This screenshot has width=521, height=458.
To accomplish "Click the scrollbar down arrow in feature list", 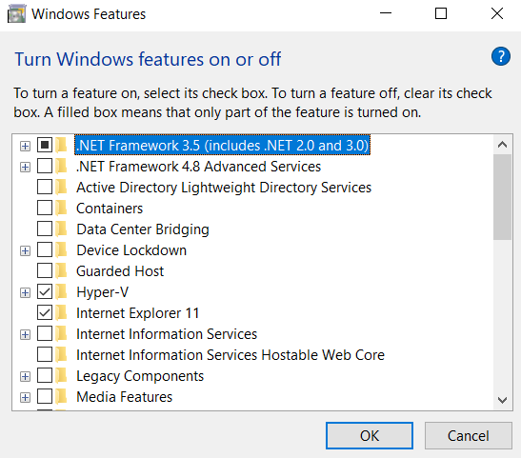I will pos(502,400).
